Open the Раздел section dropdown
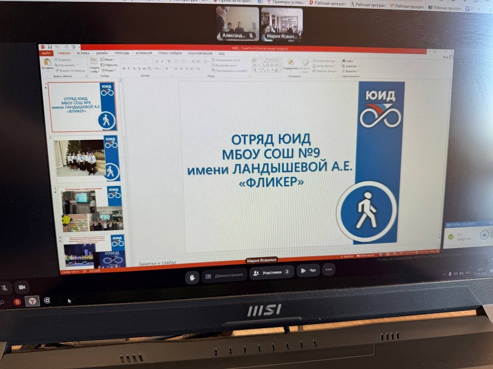493x369 pixels. 108,70
